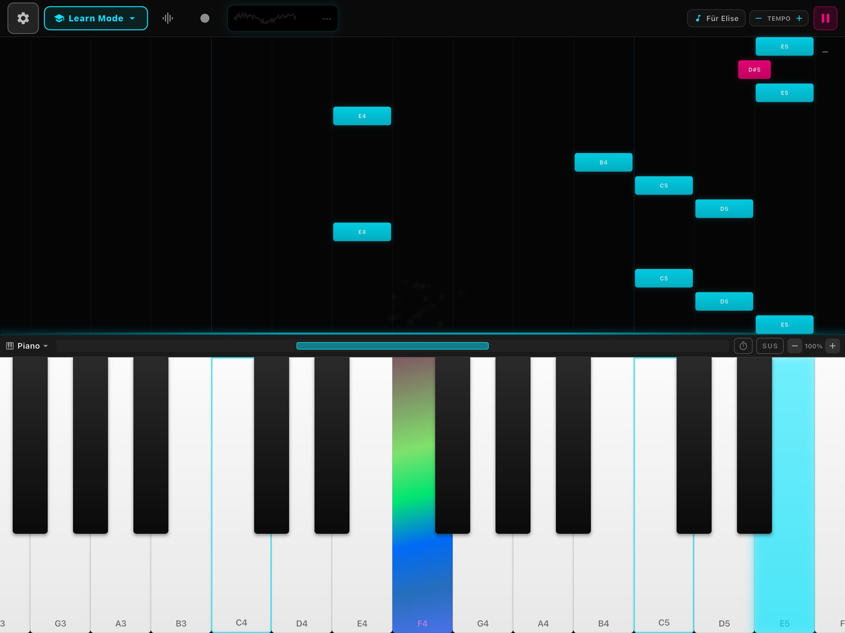Click the small dash marker beside top E5 note
The height and width of the screenshot is (633, 845).
[x=825, y=52]
